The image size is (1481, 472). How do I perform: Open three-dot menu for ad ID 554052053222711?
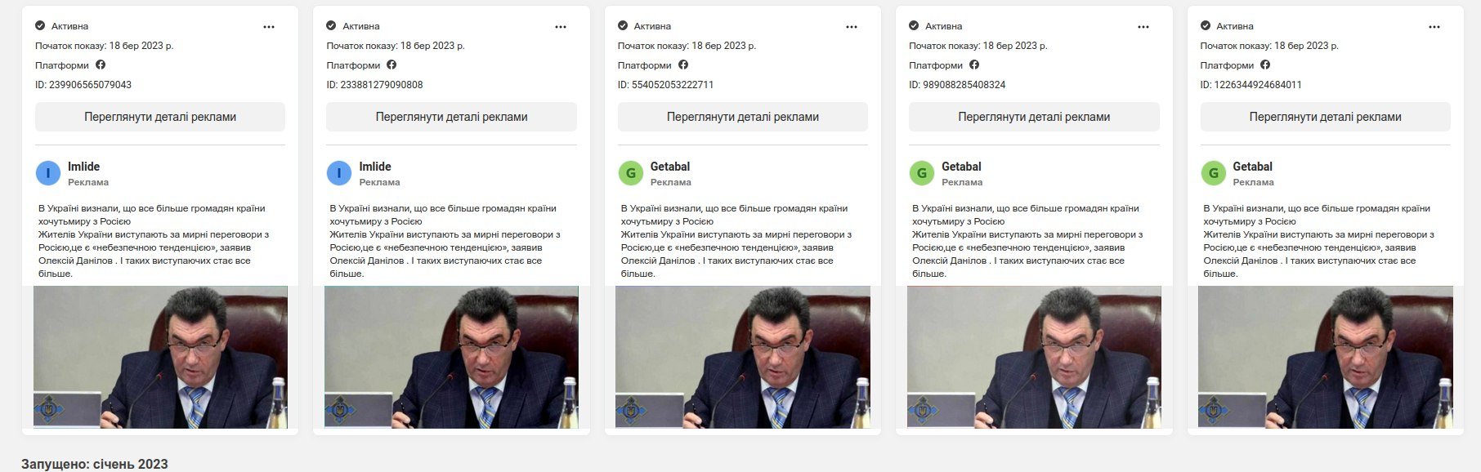pos(852,27)
